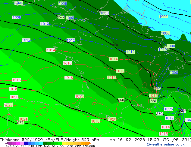
Task: Pick the cyan legend swatch
Action: [41, 143]
